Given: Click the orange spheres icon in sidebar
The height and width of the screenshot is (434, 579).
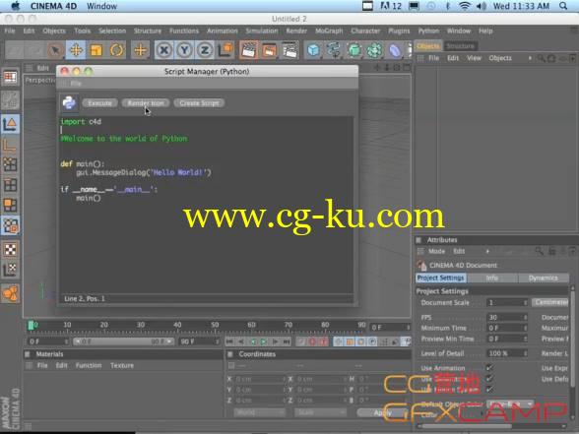Looking at the screenshot, I should tap(10, 293).
